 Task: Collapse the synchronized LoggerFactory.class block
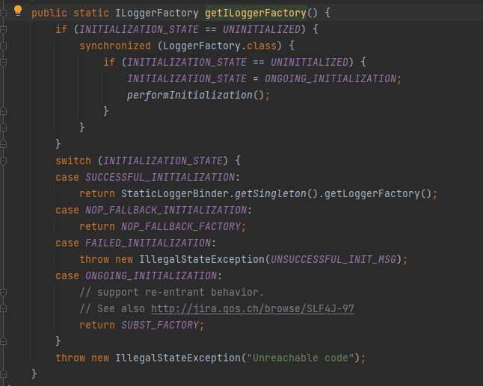(x=4, y=46)
